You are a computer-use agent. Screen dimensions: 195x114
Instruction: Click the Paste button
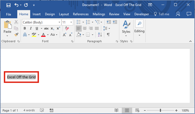tap(7, 27)
